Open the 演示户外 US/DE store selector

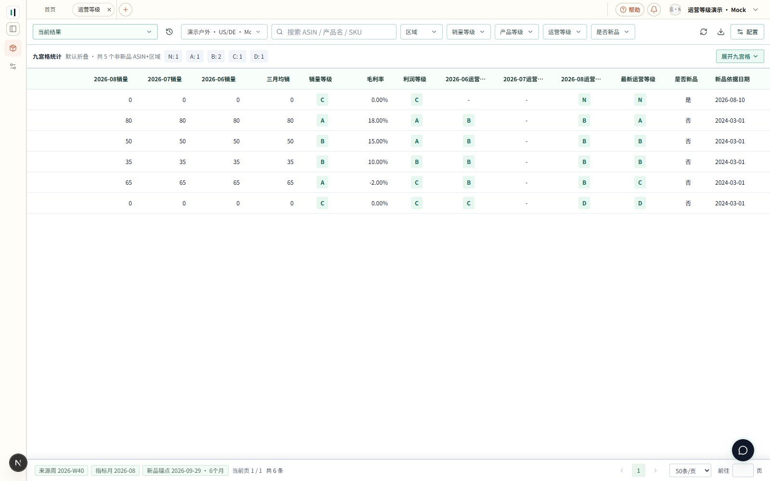coord(224,32)
